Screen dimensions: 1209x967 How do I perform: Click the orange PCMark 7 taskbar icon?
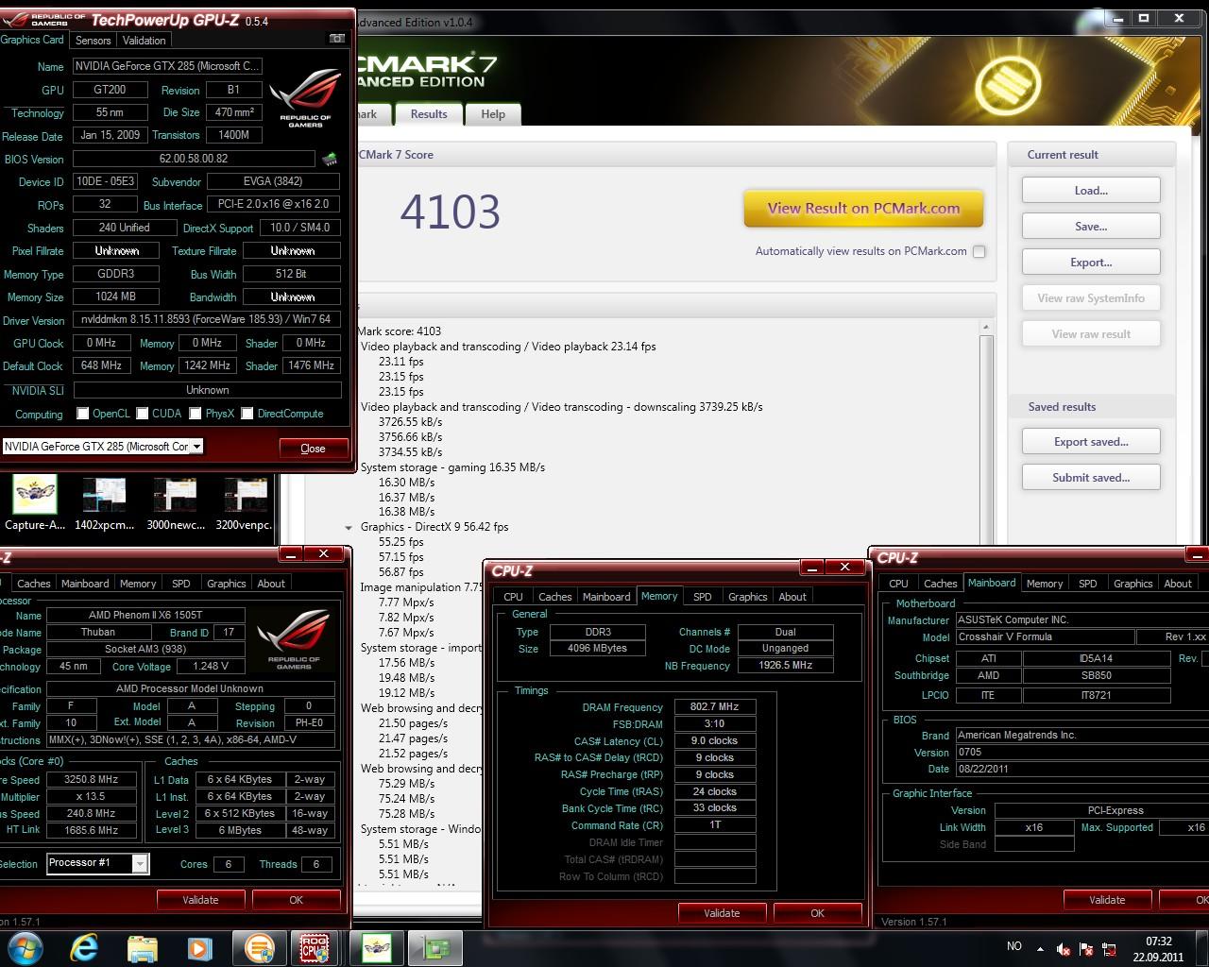(258, 948)
